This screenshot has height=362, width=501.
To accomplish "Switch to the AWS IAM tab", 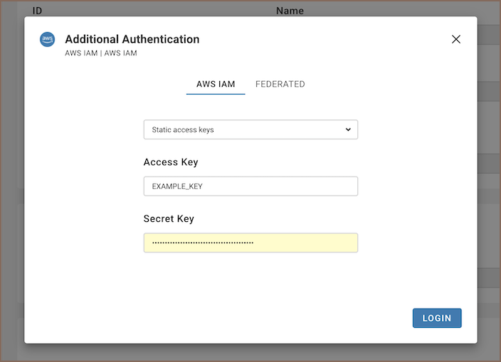I will 216,84.
